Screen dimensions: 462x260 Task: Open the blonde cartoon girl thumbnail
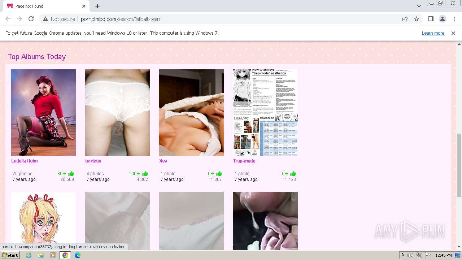43,221
